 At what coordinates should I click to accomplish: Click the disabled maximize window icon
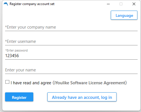[x=121, y=4]
